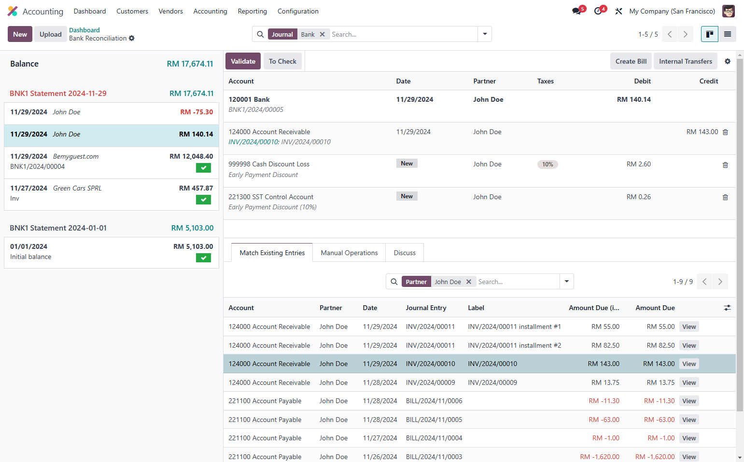744x462 pixels.
Task: Open the activities clock icon
Action: [598, 11]
